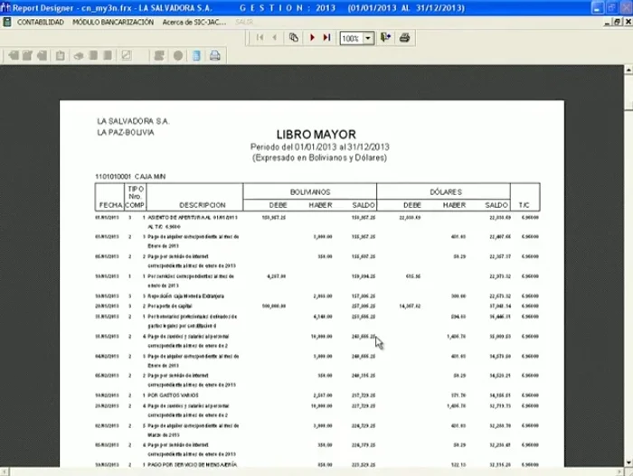The width and height of the screenshot is (633, 476).
Task: Open the MÓDULO BANCARIZACIÓN menu
Action: 113,22
